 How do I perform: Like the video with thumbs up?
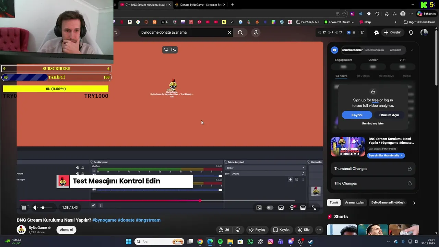224,230
